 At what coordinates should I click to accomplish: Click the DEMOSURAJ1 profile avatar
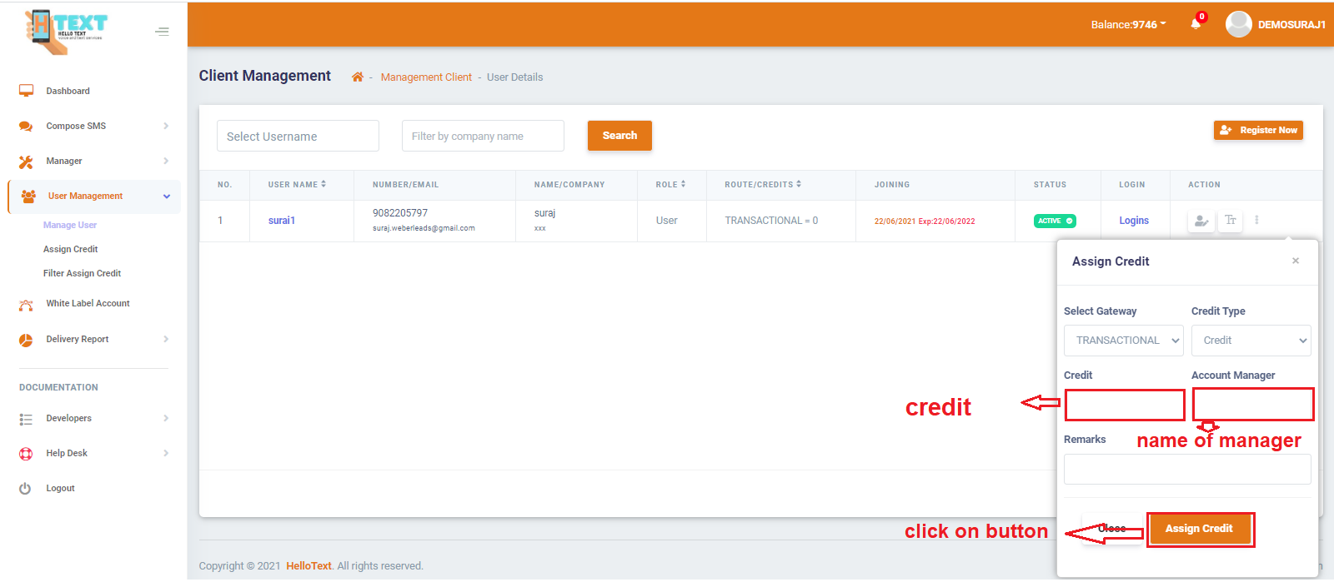tap(1238, 24)
